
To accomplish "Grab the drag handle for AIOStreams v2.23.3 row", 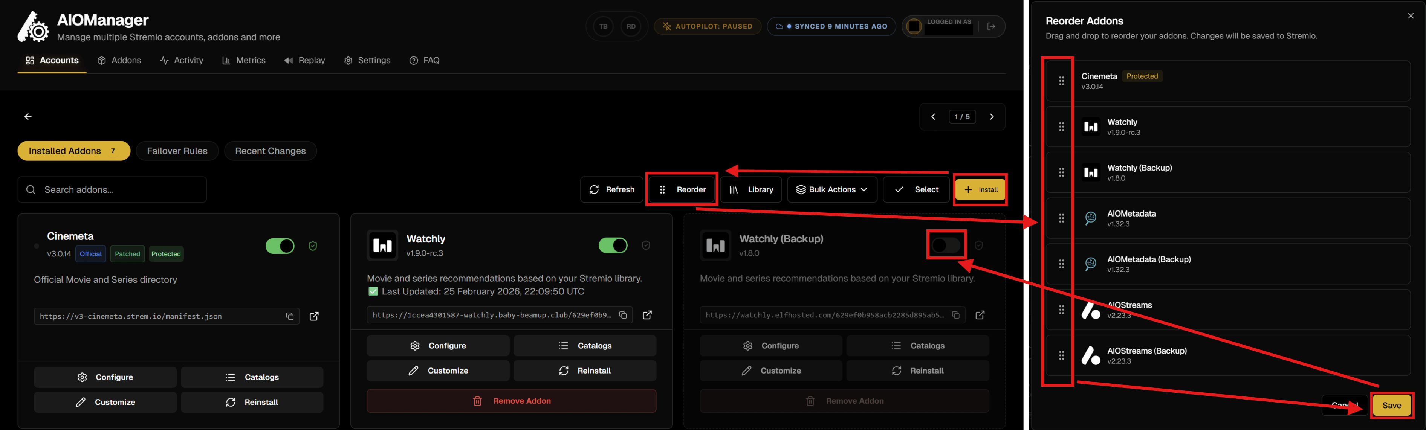I will [1061, 310].
